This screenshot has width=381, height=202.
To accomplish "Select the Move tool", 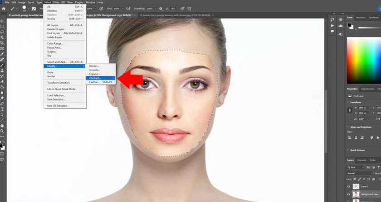I will click(2, 21).
